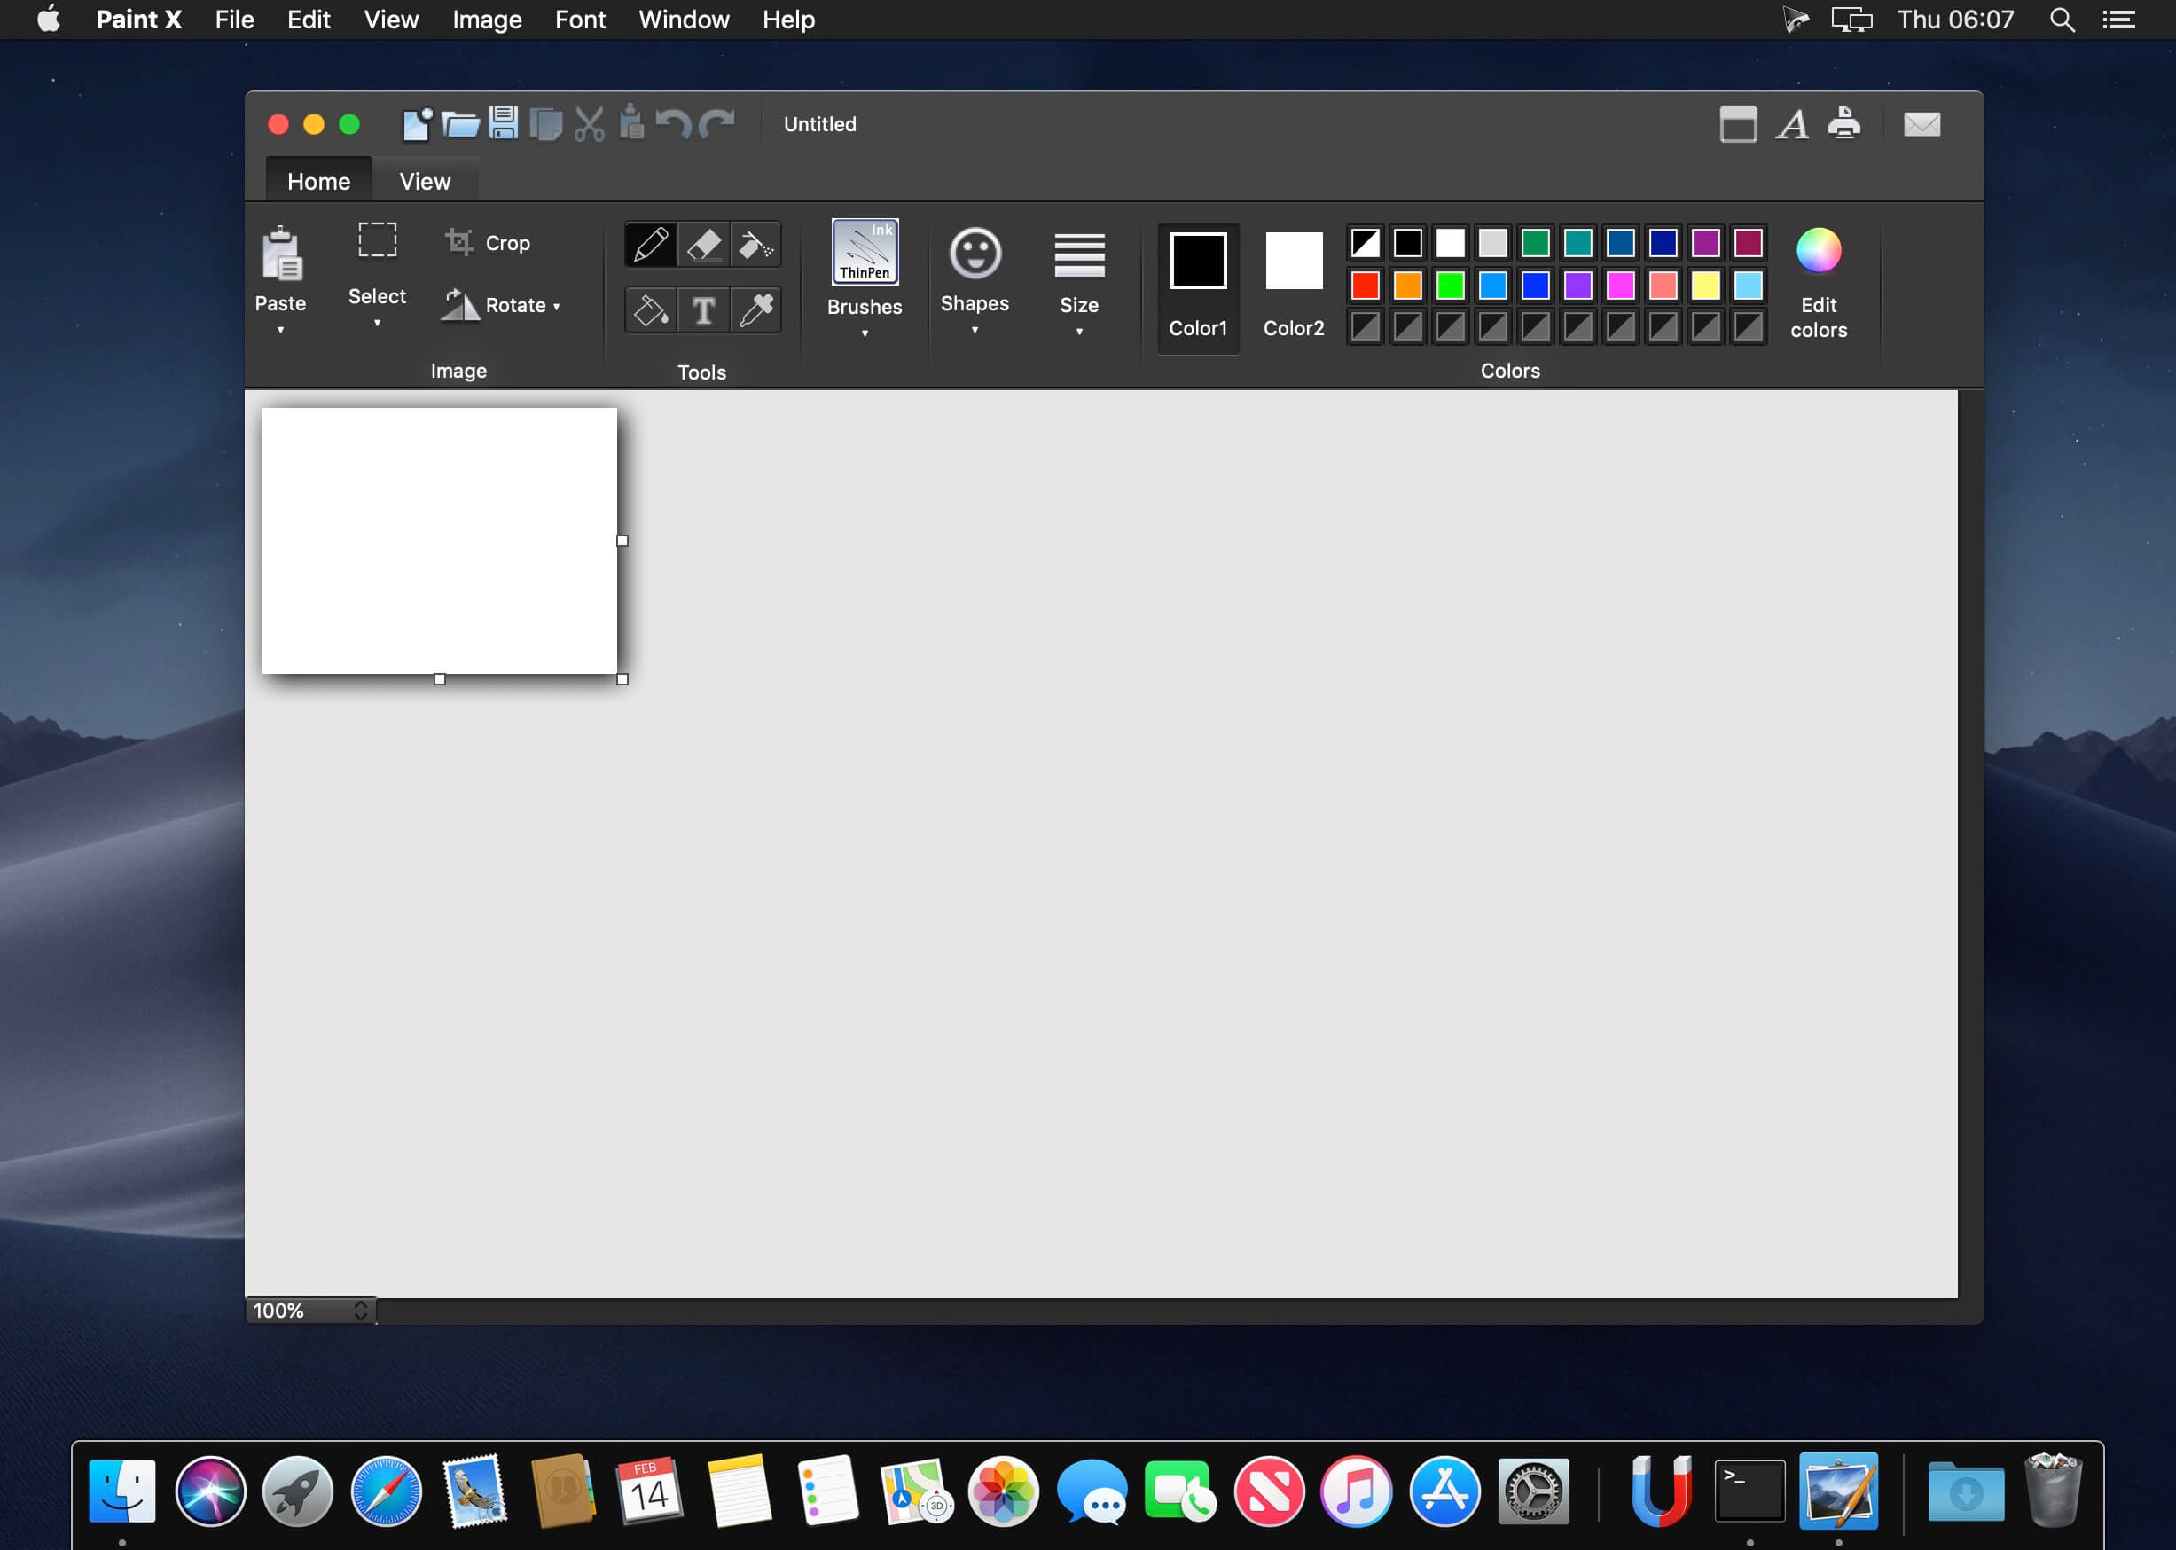The width and height of the screenshot is (2176, 1550).
Task: Open Edit colors wheel
Action: 1818,252
